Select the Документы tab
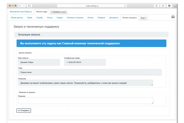184x123 pixels. coord(113,18)
